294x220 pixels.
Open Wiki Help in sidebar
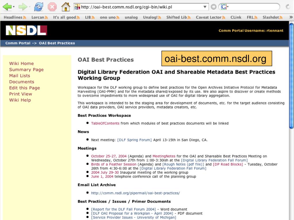tap(20, 100)
